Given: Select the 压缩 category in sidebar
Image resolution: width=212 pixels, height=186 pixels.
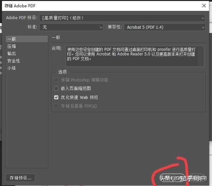Looking at the screenshot, I should coord(27,46).
